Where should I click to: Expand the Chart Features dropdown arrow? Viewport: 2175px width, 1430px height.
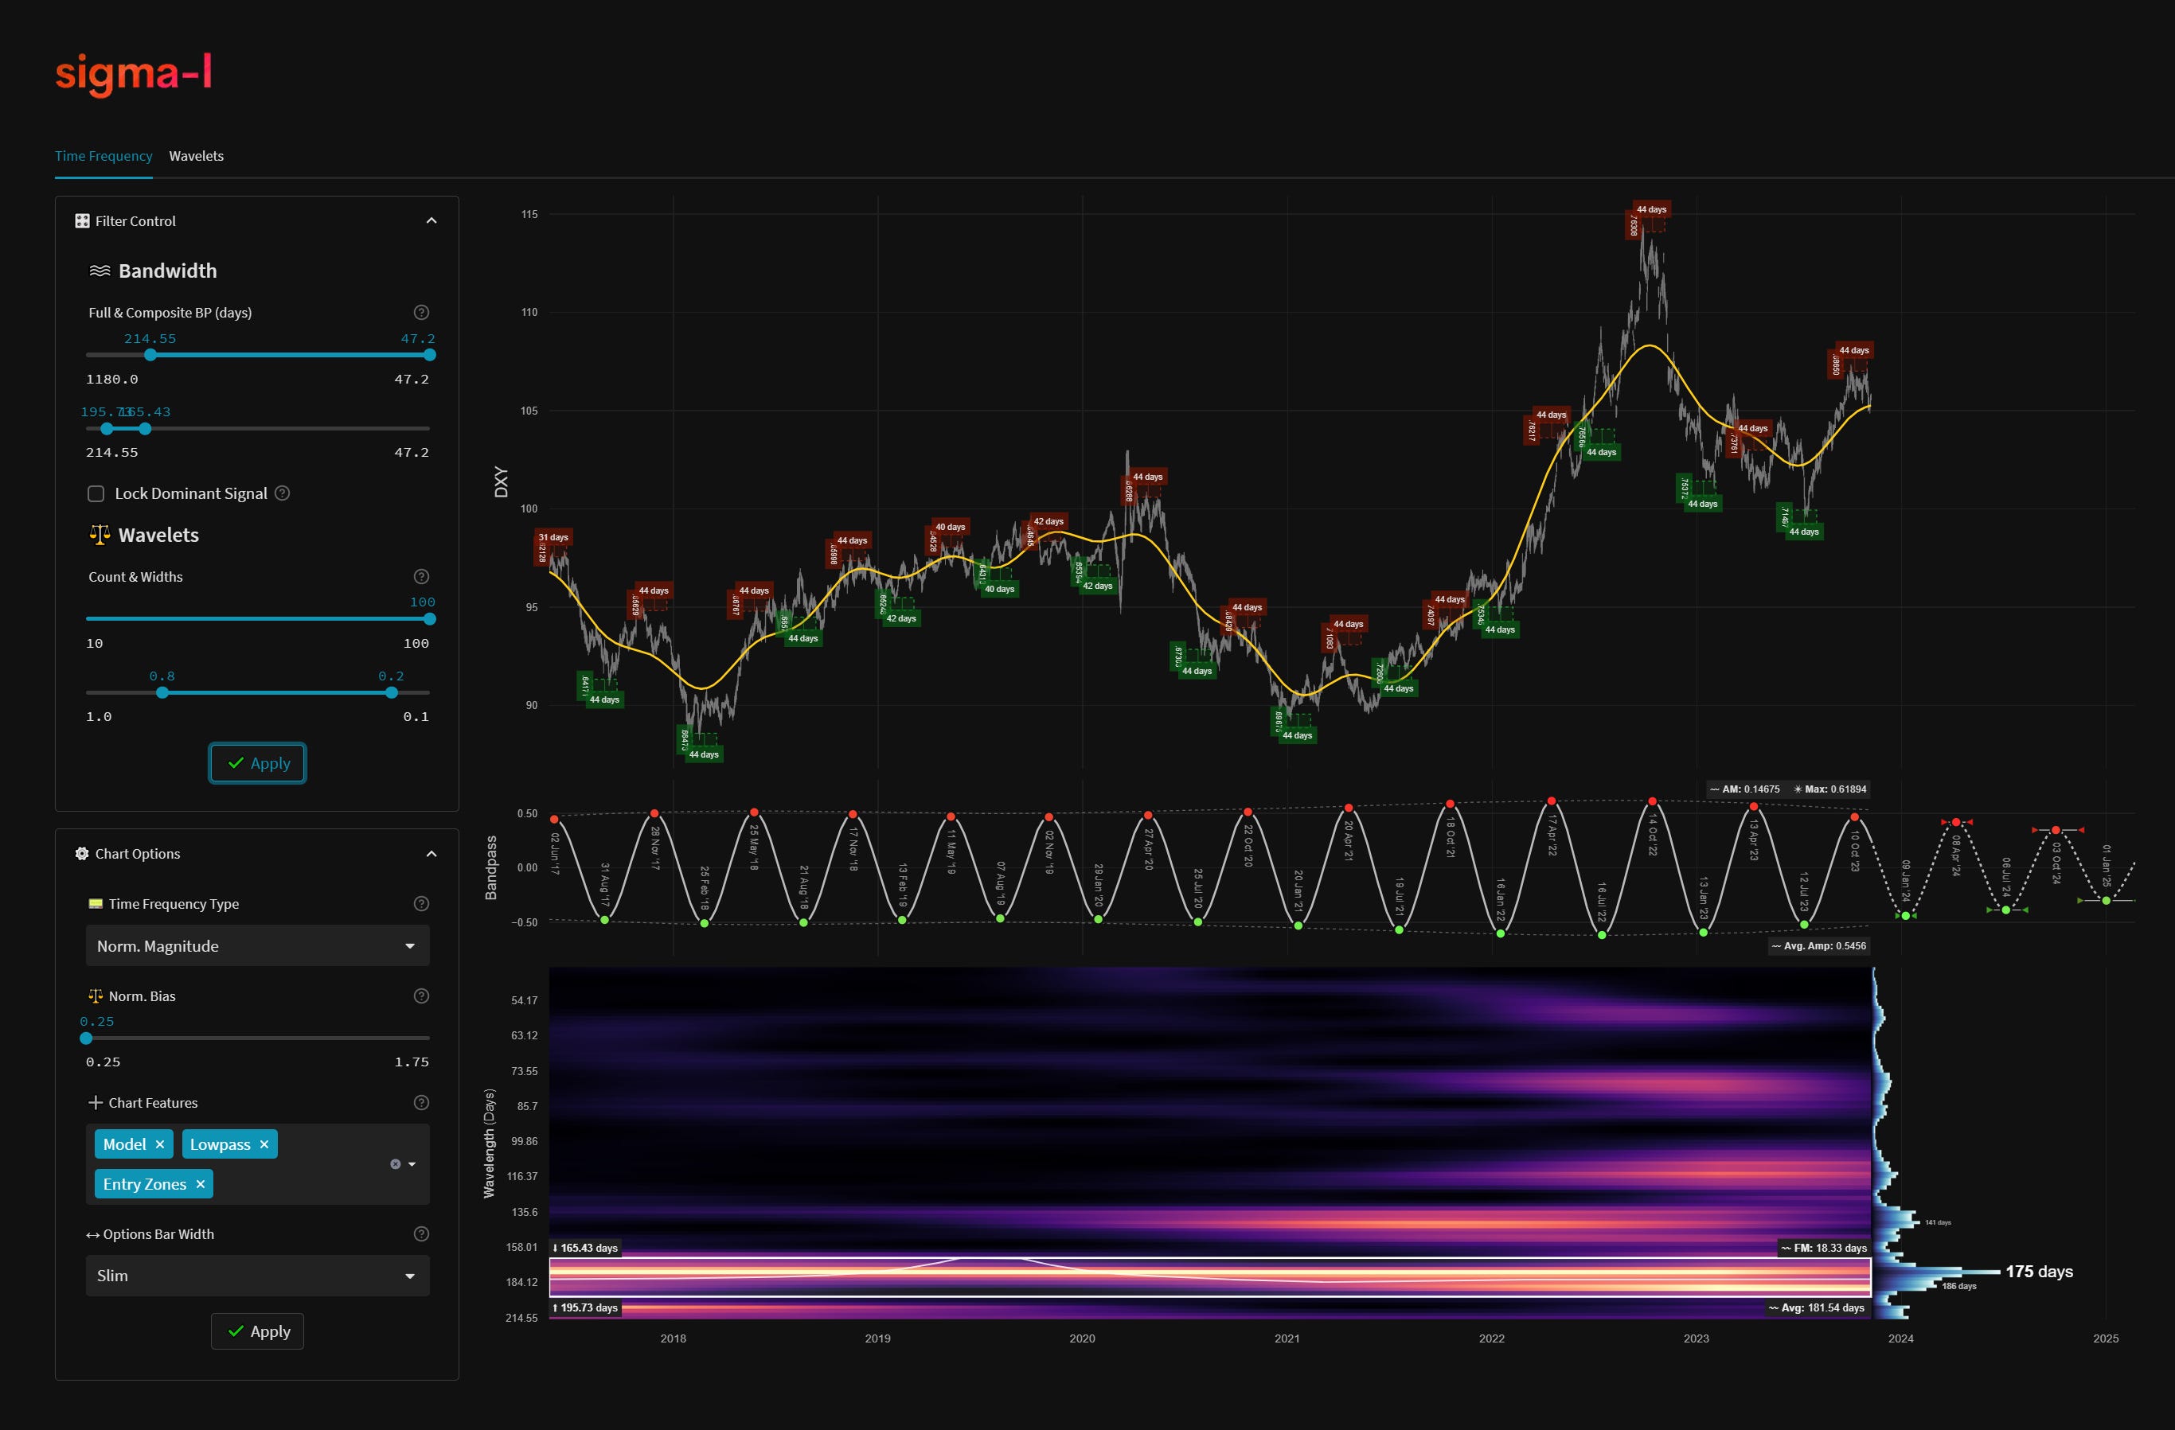[x=412, y=1164]
